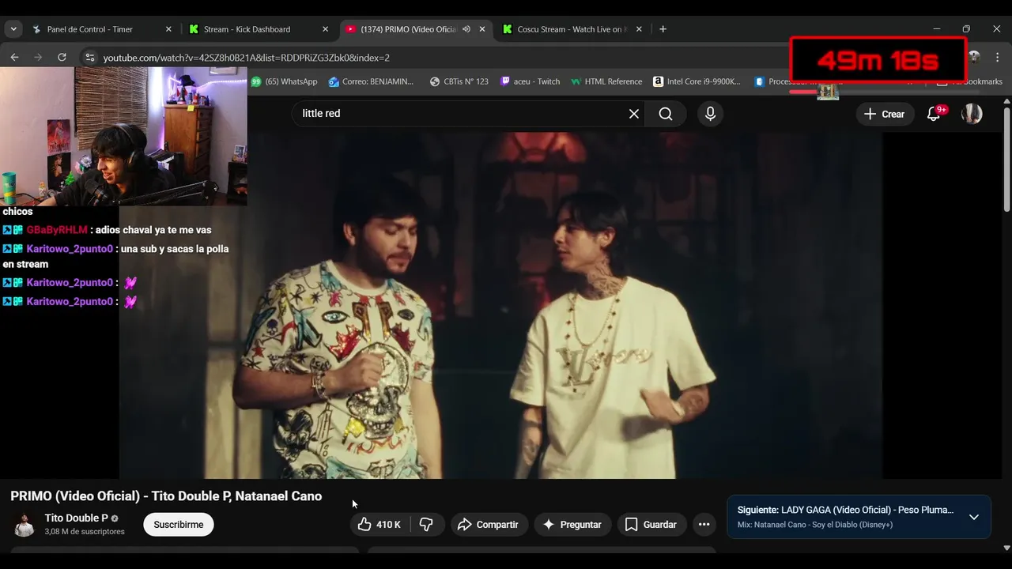The height and width of the screenshot is (569, 1012).
Task: Open the YouTube account avatar menu
Action: click(x=972, y=114)
